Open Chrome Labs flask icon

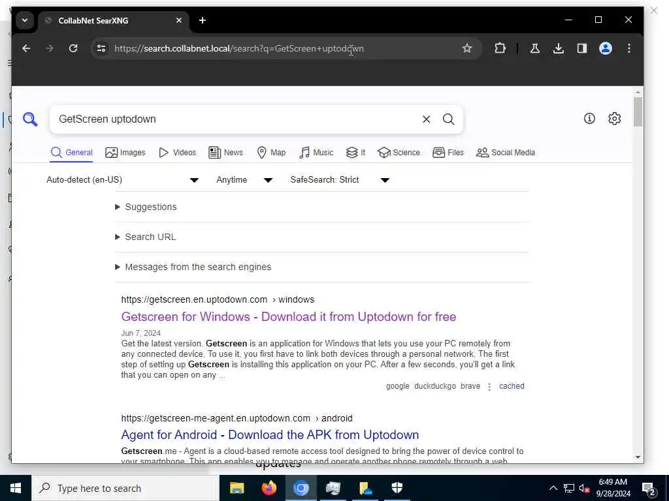pyautogui.click(x=534, y=48)
